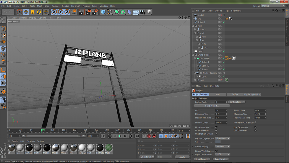Open the Centimeters unit dropdown
289x163 pixels.
[237, 102]
